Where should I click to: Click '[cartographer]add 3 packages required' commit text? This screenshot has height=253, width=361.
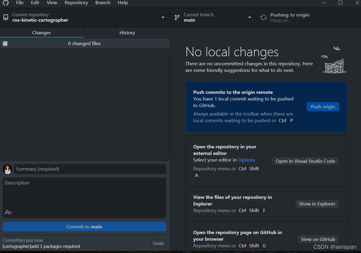click(x=41, y=246)
